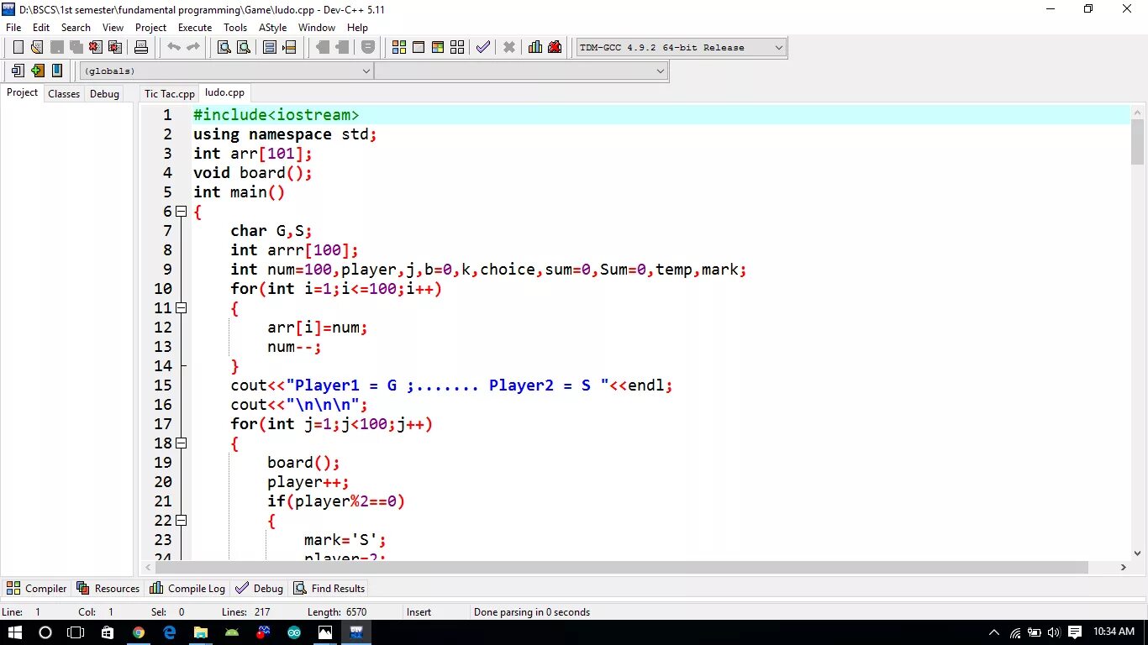Click the Run window icon

pos(419,47)
